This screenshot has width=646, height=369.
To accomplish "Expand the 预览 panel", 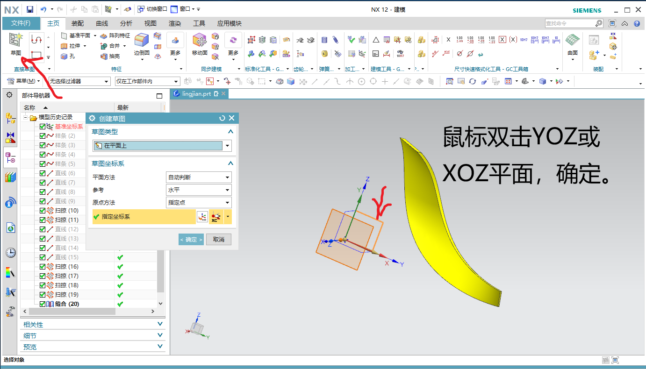I will click(x=93, y=347).
